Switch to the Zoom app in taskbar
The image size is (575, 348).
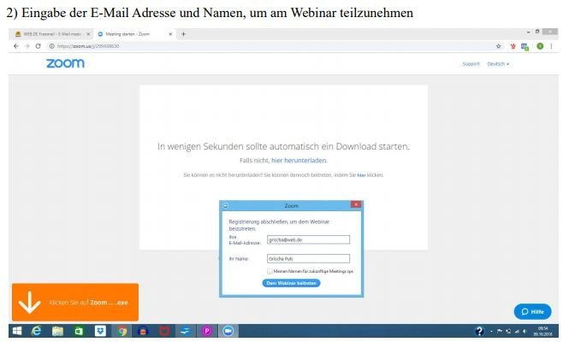point(228,331)
